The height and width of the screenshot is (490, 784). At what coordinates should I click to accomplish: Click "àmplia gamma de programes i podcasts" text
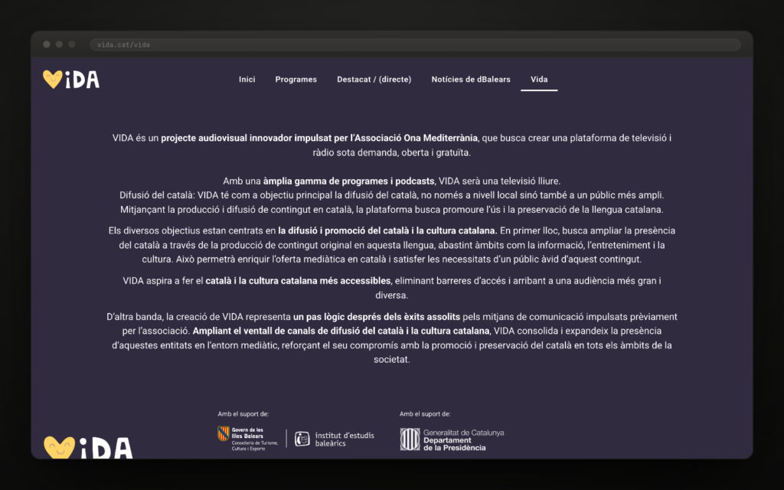pyautogui.click(x=349, y=181)
